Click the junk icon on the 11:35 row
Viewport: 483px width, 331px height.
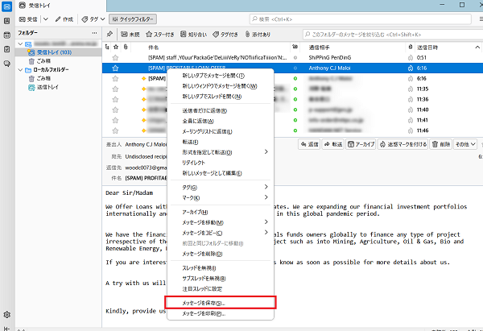[x=411, y=89]
